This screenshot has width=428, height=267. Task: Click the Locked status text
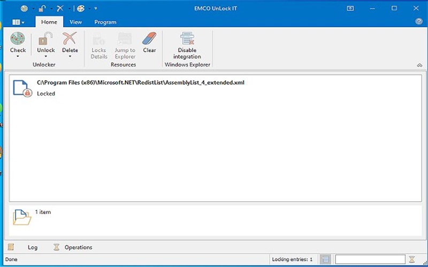coord(46,93)
